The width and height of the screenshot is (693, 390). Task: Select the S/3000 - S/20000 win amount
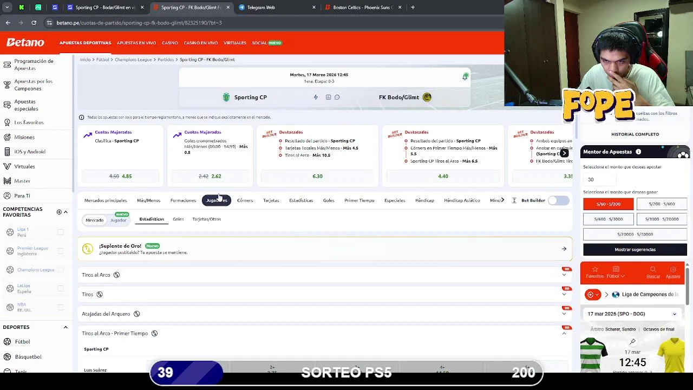pos(662,219)
